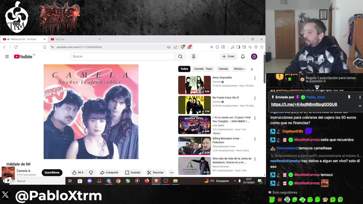Click the Recortar clip button
363x204 pixels.
click(155, 172)
